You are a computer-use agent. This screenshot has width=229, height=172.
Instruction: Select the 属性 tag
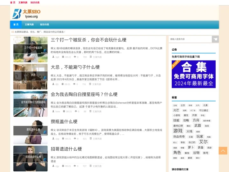pos(186,115)
